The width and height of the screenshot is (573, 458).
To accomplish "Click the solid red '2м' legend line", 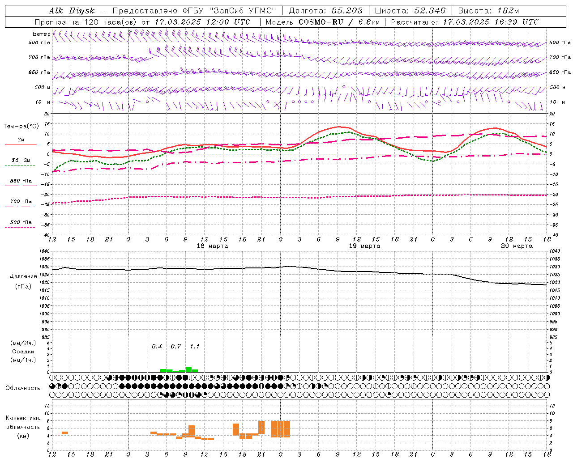I will (21, 144).
